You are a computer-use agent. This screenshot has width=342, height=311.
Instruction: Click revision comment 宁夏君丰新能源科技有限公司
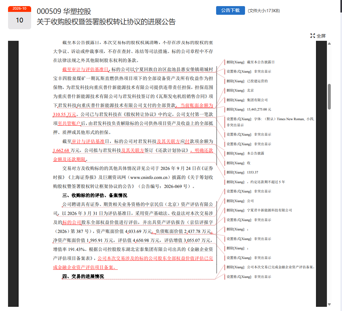pos(259,210)
